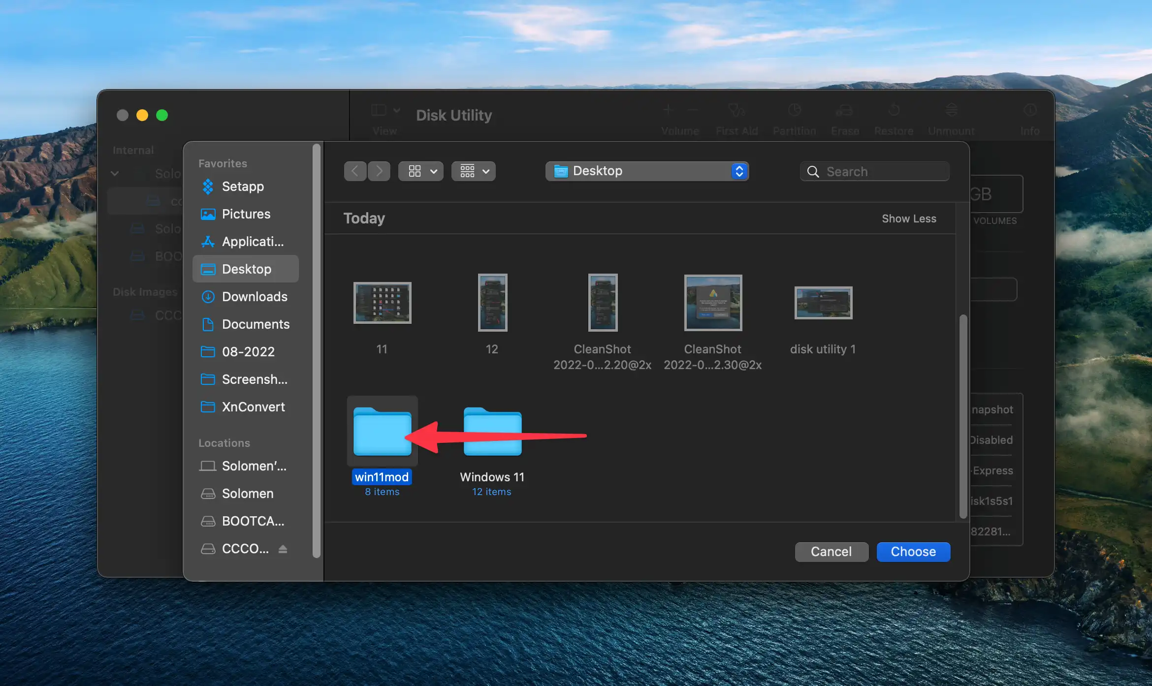Select the disk utility 1 thumbnail
Screen dimensions: 1152x686
tap(823, 303)
